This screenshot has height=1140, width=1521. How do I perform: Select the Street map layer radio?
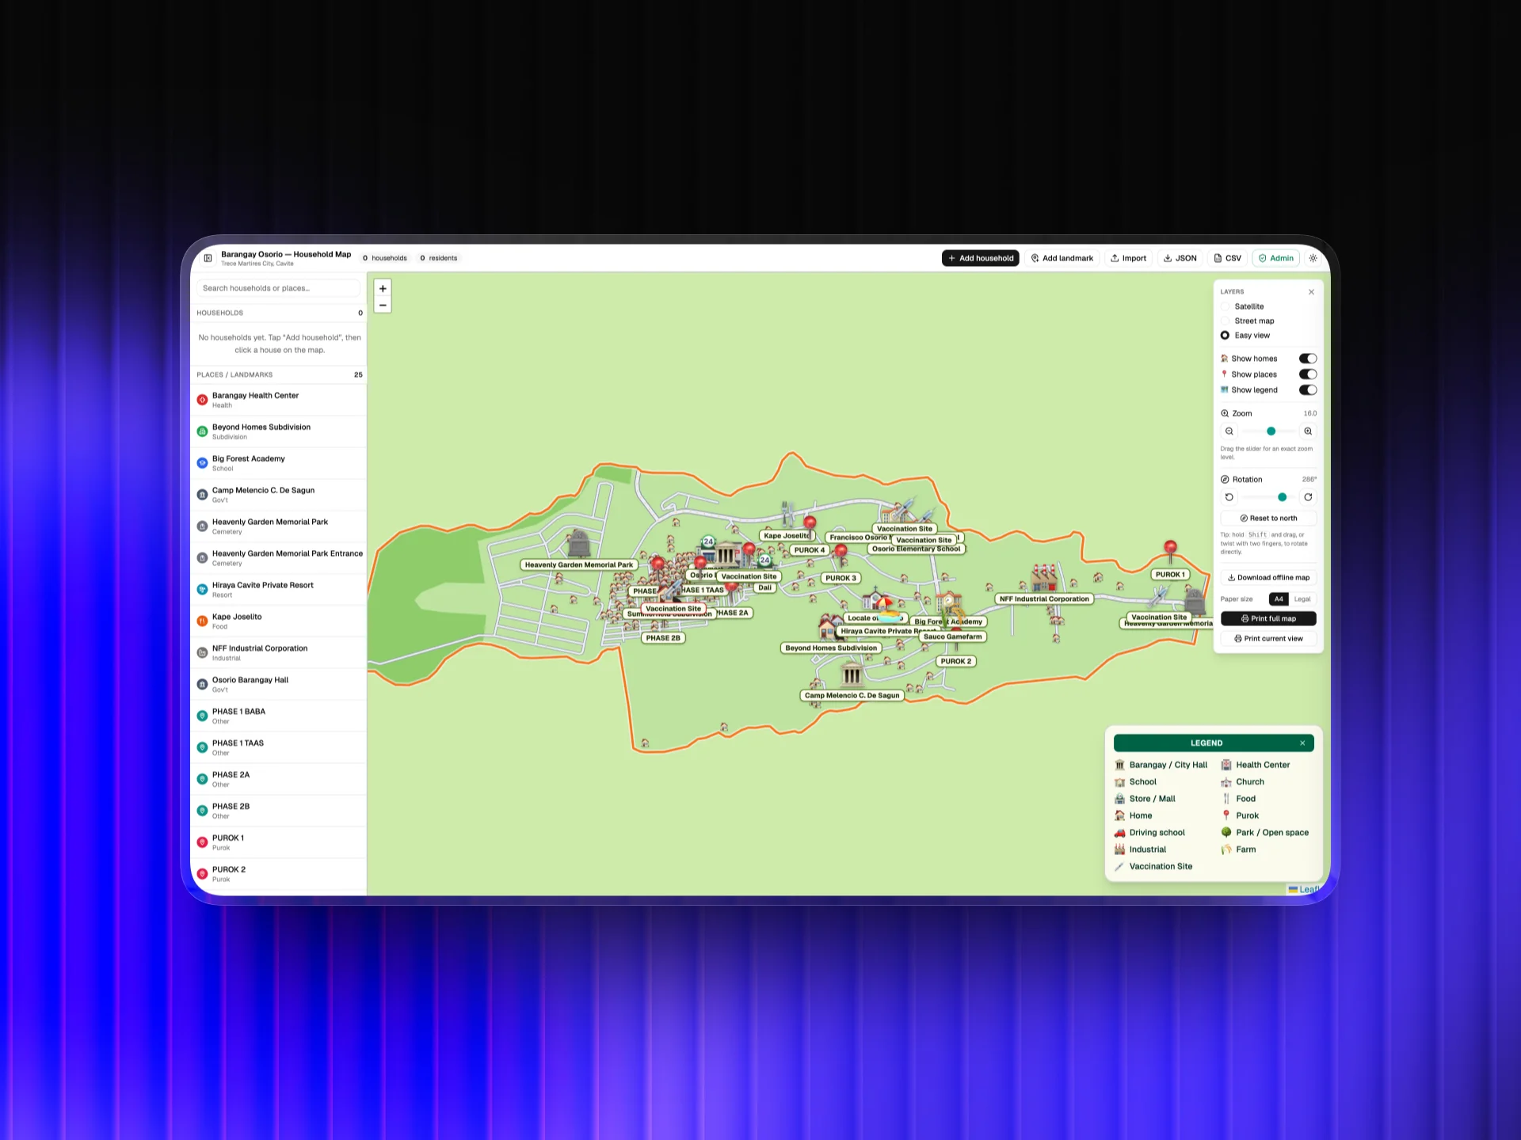(x=1225, y=321)
